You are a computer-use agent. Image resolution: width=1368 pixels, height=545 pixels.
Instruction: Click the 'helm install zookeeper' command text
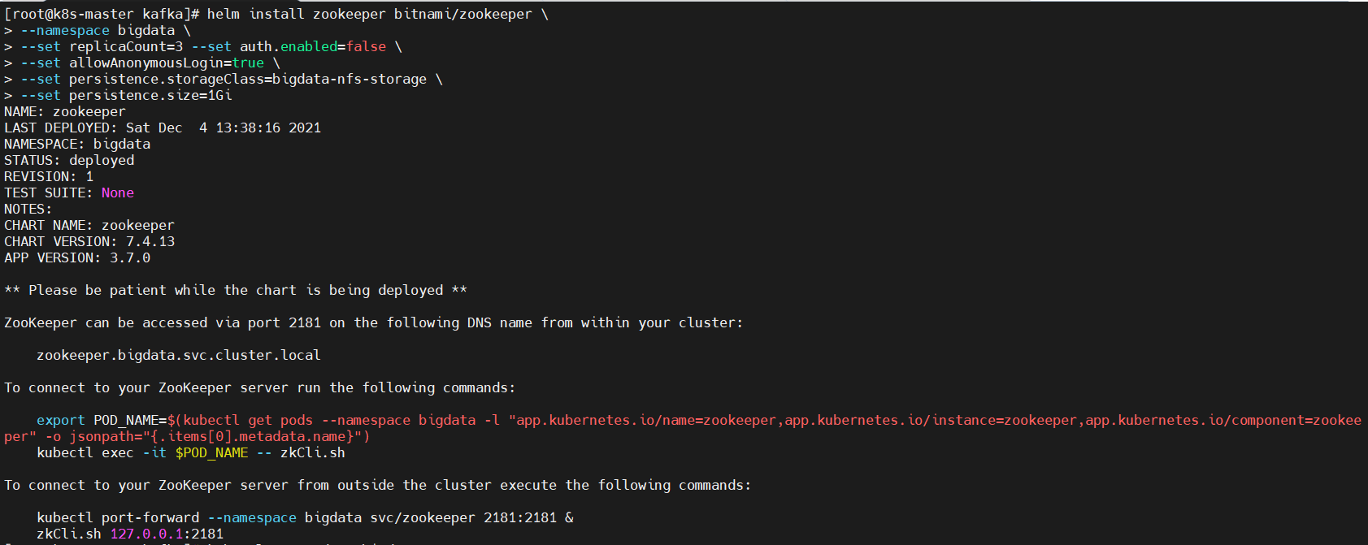click(296, 14)
